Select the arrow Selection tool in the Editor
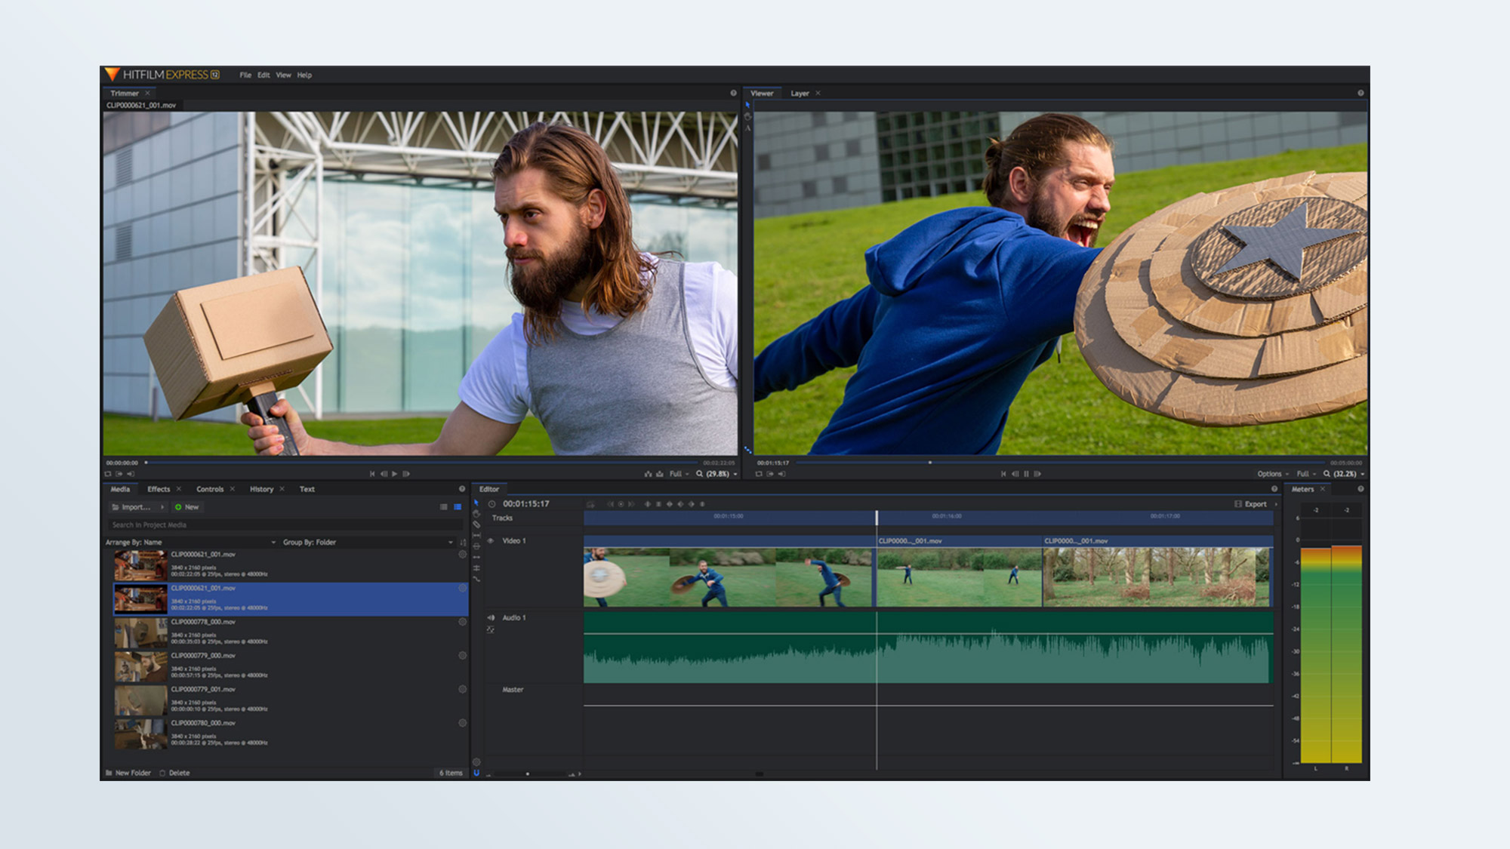The image size is (1510, 849). pos(476,503)
